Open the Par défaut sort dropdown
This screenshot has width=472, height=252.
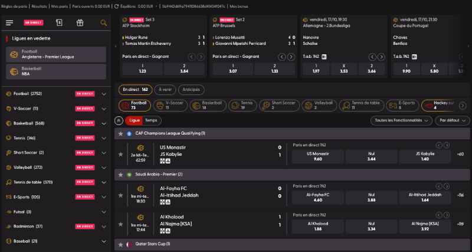click(453, 120)
